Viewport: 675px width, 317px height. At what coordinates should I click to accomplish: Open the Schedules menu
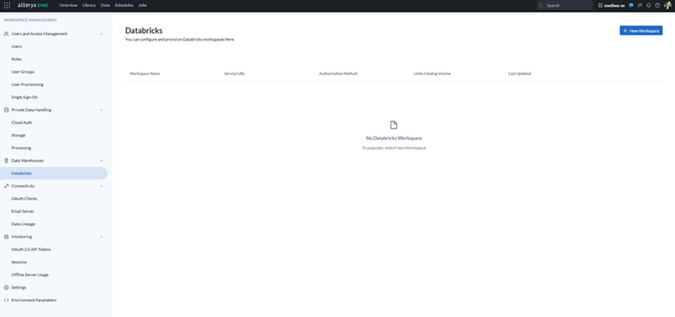click(x=124, y=5)
